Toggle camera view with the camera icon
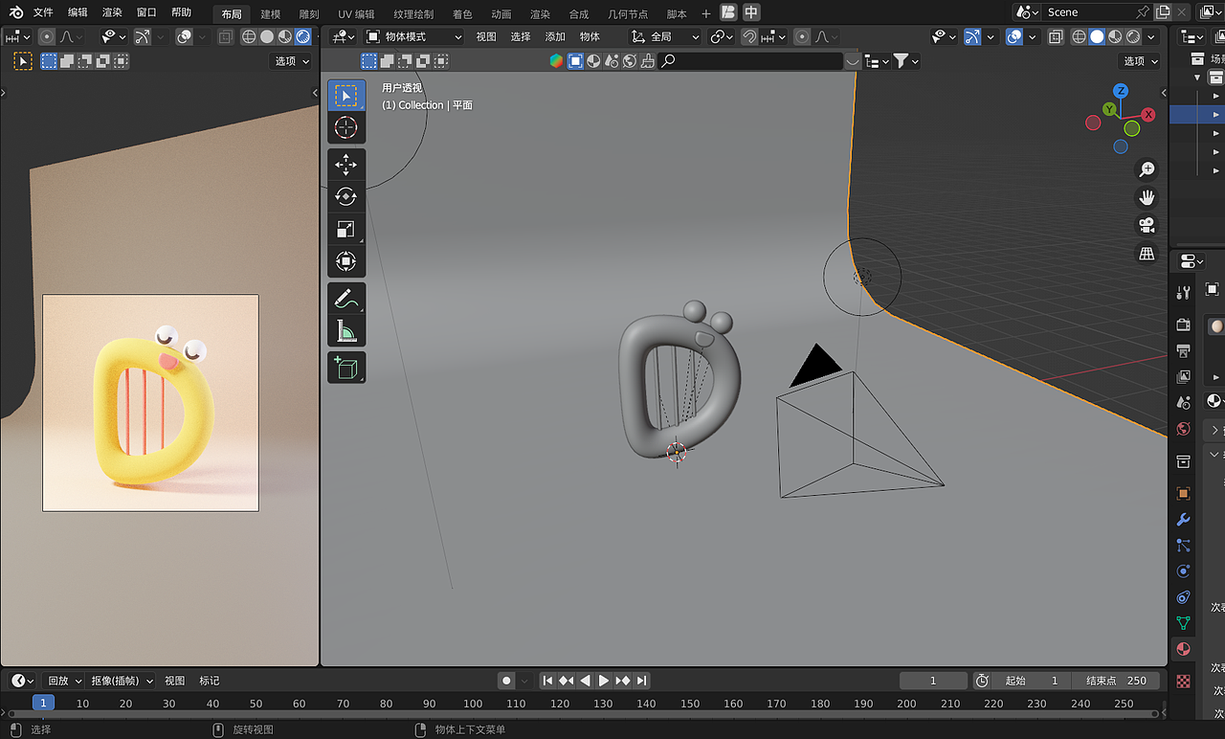 pos(1147,225)
